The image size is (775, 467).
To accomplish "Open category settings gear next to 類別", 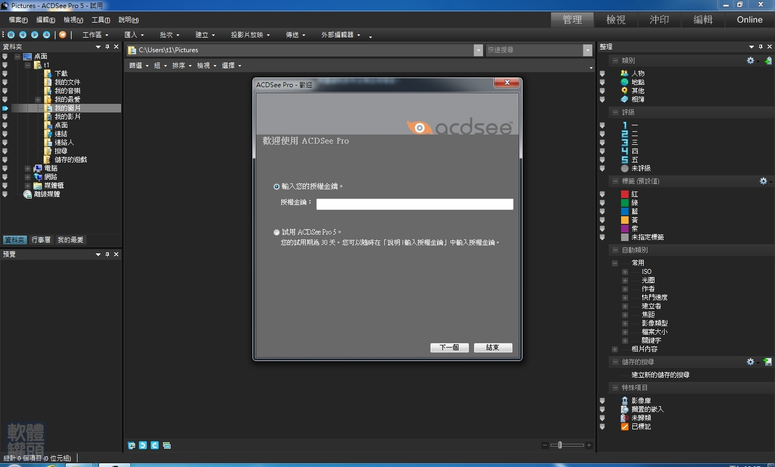I will click(x=750, y=61).
